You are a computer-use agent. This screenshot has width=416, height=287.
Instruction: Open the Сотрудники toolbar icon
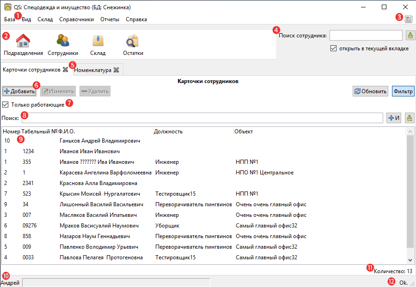click(x=63, y=44)
